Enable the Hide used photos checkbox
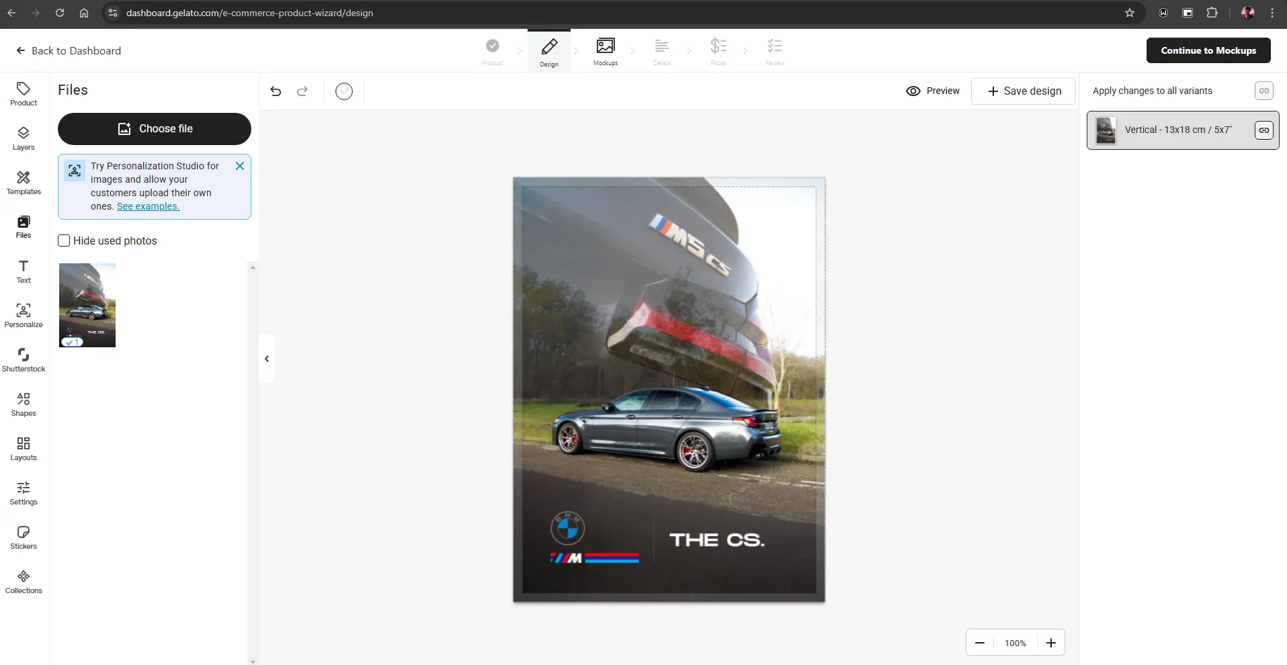Image resolution: width=1287 pixels, height=665 pixels. tap(65, 240)
